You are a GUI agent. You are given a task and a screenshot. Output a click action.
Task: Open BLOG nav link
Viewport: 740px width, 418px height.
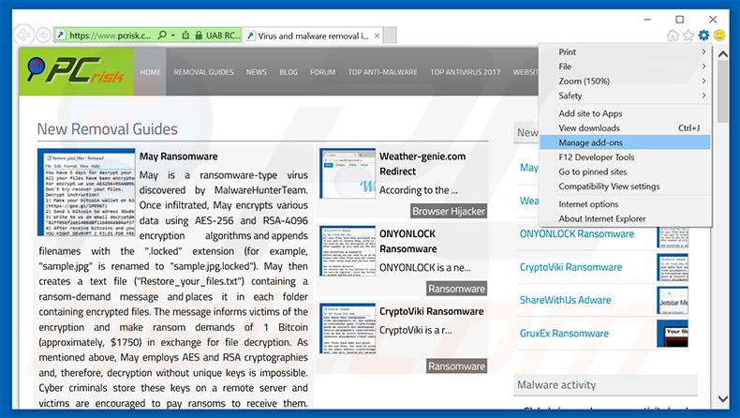[x=289, y=72]
